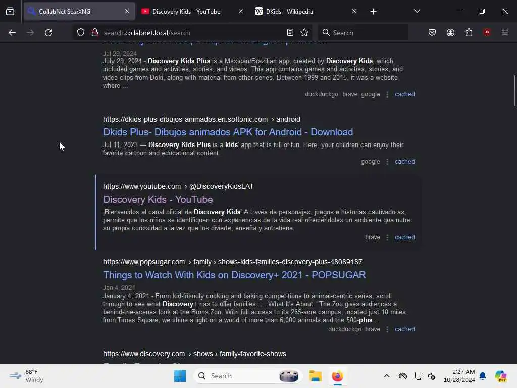
Task: Close the DKids - Wikipedia tab
Action: pos(354,11)
